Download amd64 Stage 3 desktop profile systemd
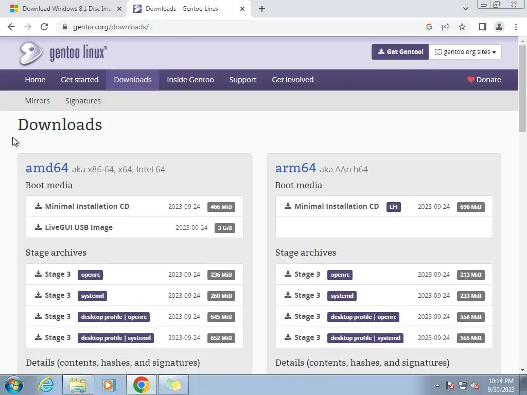Viewport: 527px width, 395px height. [x=134, y=337]
